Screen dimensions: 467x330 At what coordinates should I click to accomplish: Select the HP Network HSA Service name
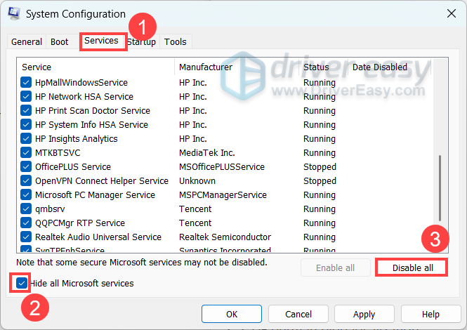pos(84,96)
